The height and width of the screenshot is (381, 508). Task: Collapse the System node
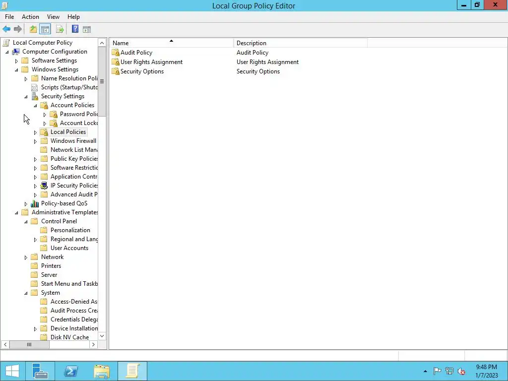click(x=26, y=293)
